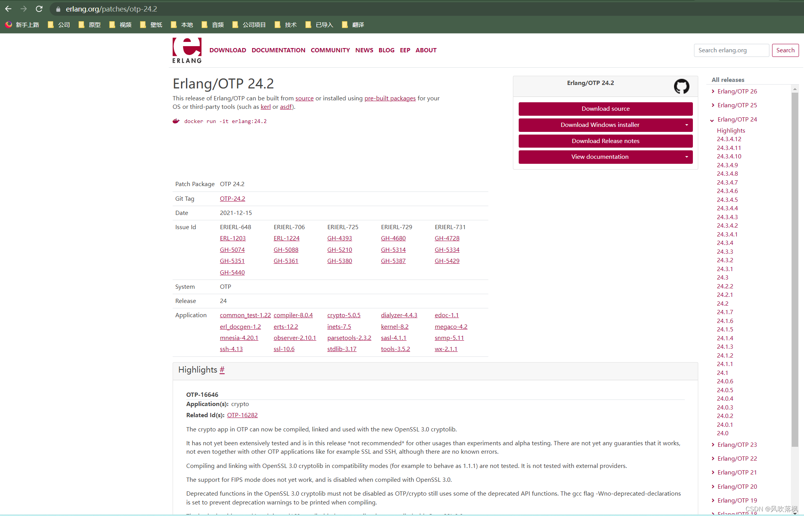Open the BLOG menu item
The height and width of the screenshot is (516, 804).
[x=386, y=50]
